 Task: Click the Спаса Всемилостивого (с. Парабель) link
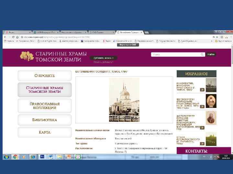188,140
